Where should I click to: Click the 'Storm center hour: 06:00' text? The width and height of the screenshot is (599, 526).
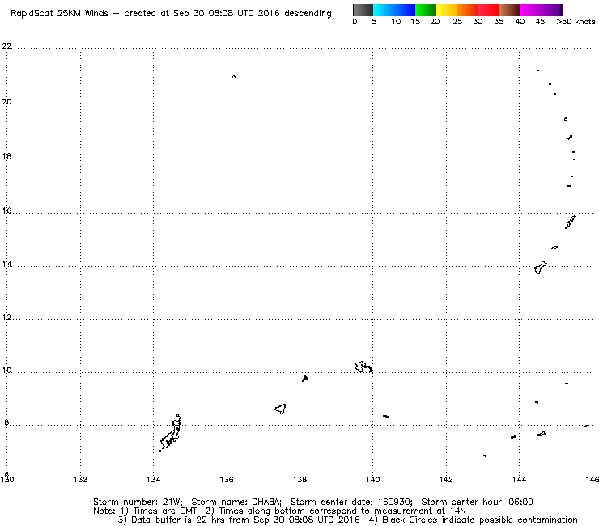pyautogui.click(x=477, y=502)
